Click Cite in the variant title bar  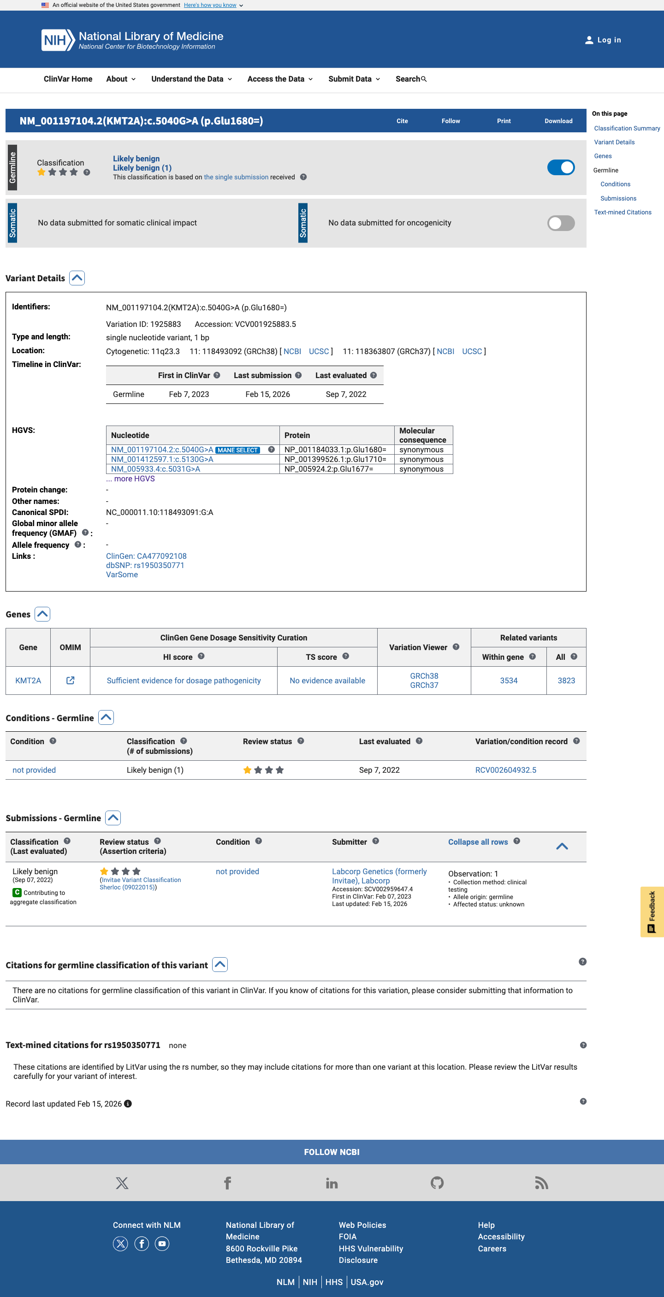402,121
